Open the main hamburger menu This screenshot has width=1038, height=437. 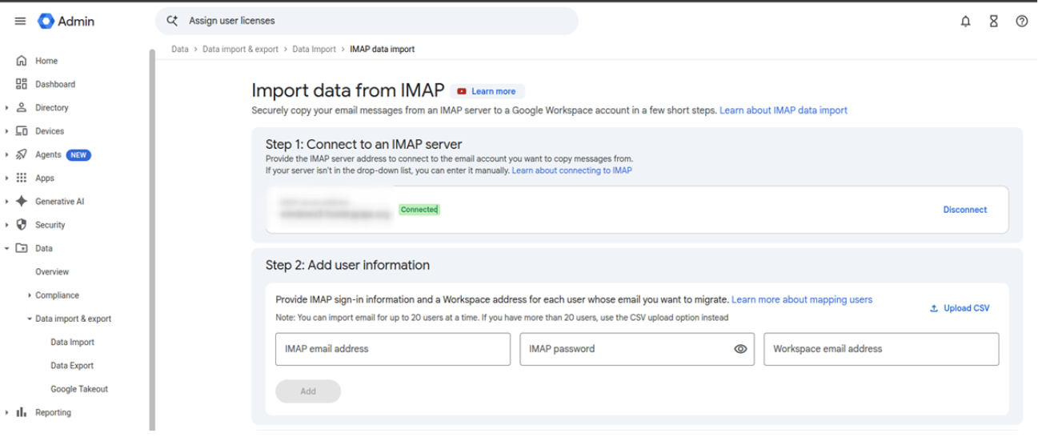pyautogui.click(x=20, y=22)
